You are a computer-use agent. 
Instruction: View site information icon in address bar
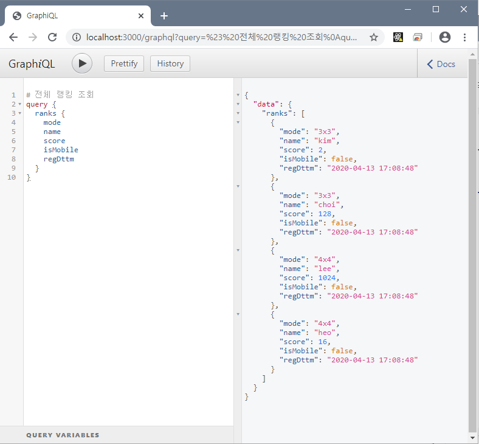click(77, 37)
